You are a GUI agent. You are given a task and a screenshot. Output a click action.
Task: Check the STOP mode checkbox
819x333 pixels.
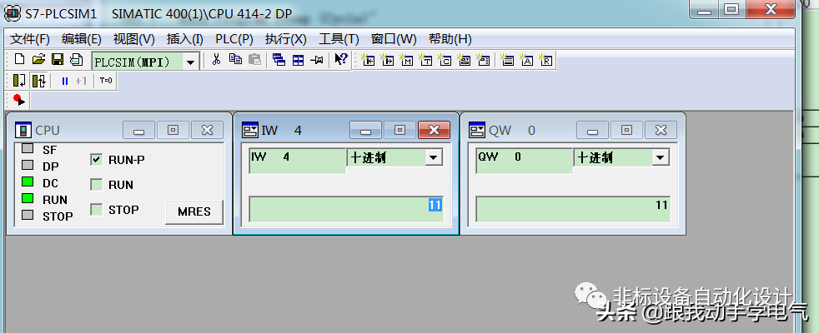point(96,210)
